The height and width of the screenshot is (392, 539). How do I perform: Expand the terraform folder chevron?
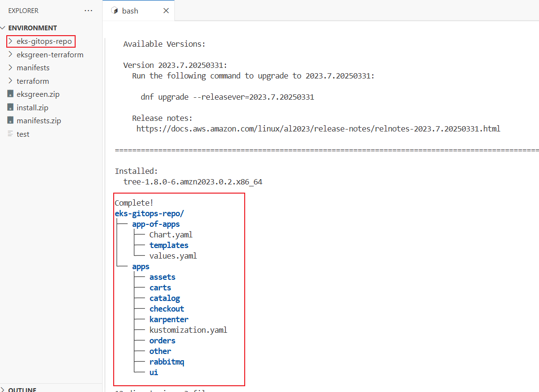[10, 81]
